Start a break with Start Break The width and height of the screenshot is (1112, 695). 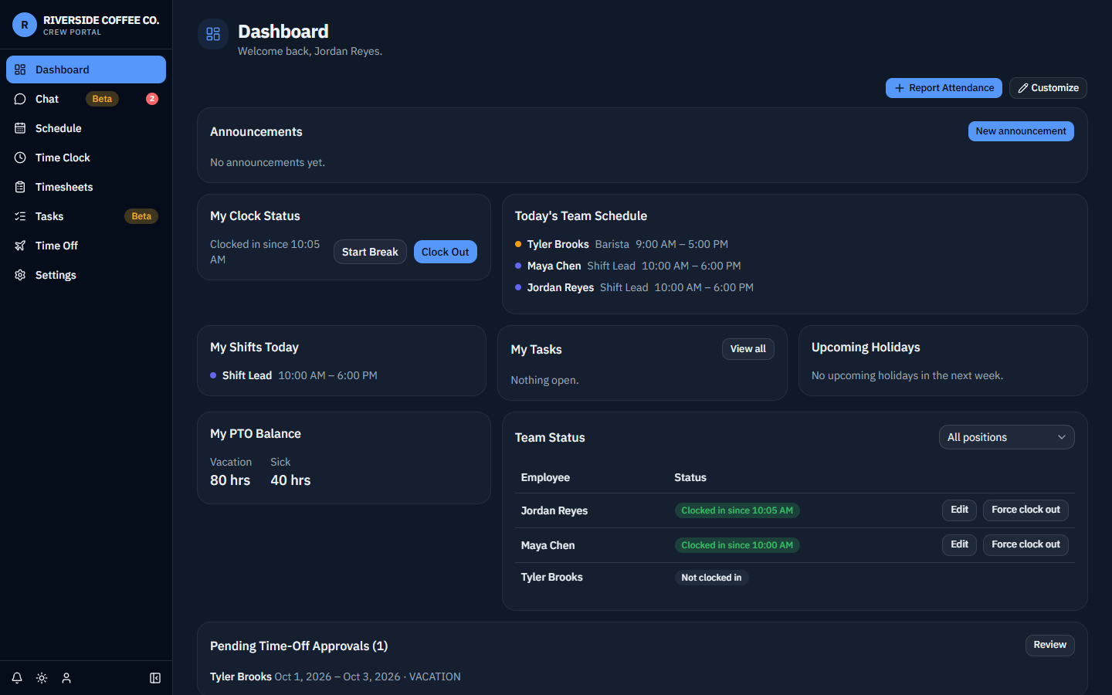(370, 252)
